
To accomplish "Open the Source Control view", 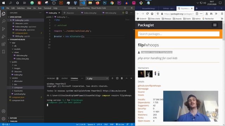I will [4, 29].
